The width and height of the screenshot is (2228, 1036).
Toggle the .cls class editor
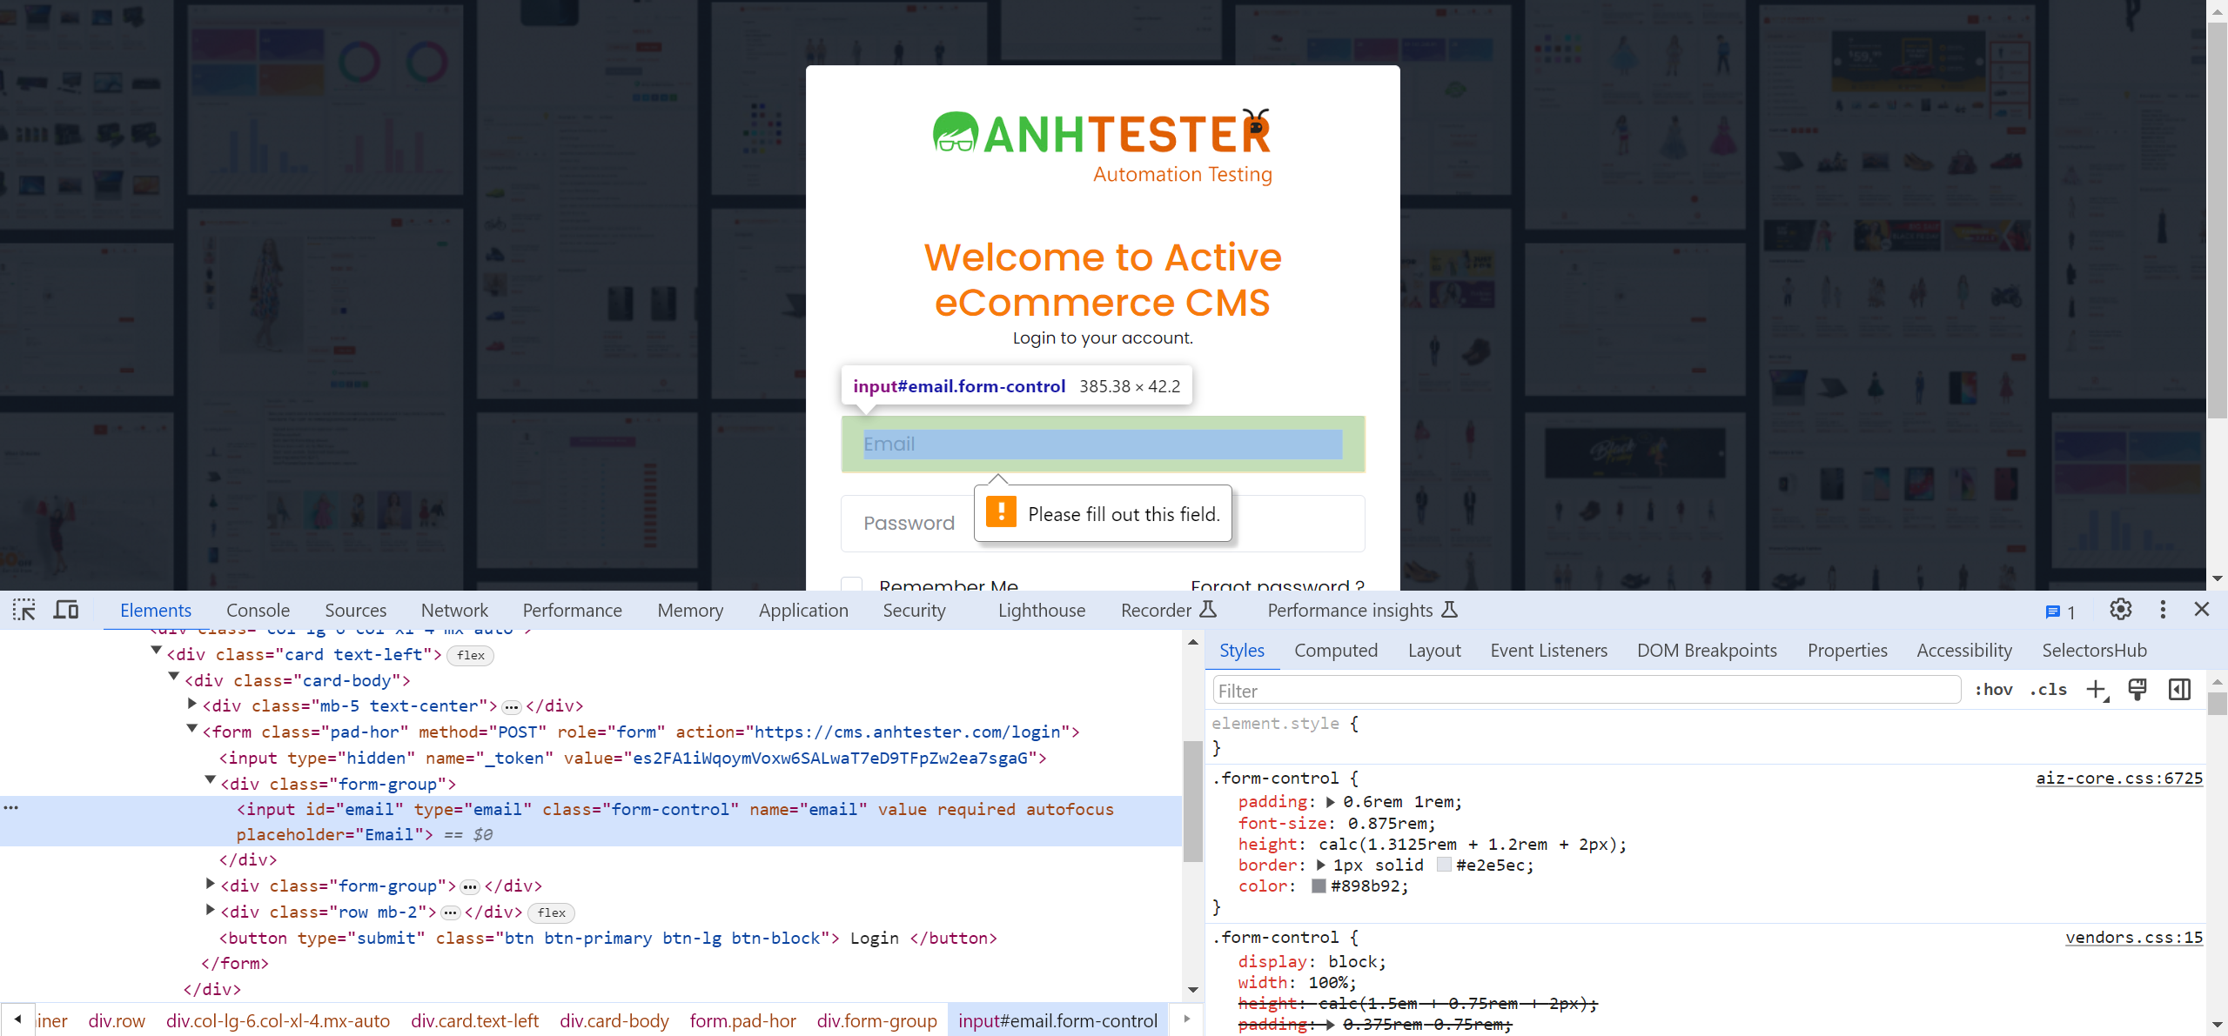click(2048, 690)
